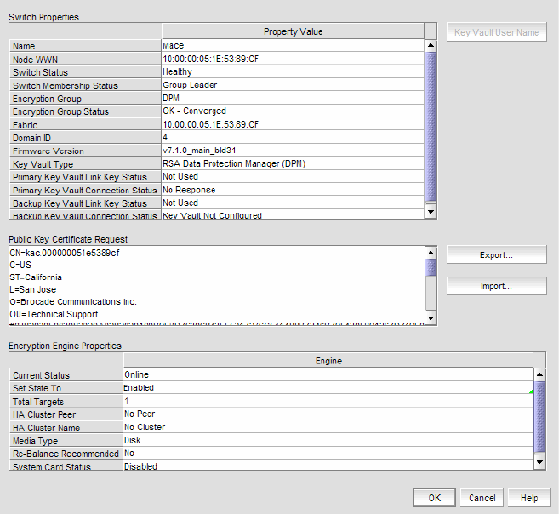Select the Engine column header
The height and width of the screenshot is (514, 559).
point(328,361)
